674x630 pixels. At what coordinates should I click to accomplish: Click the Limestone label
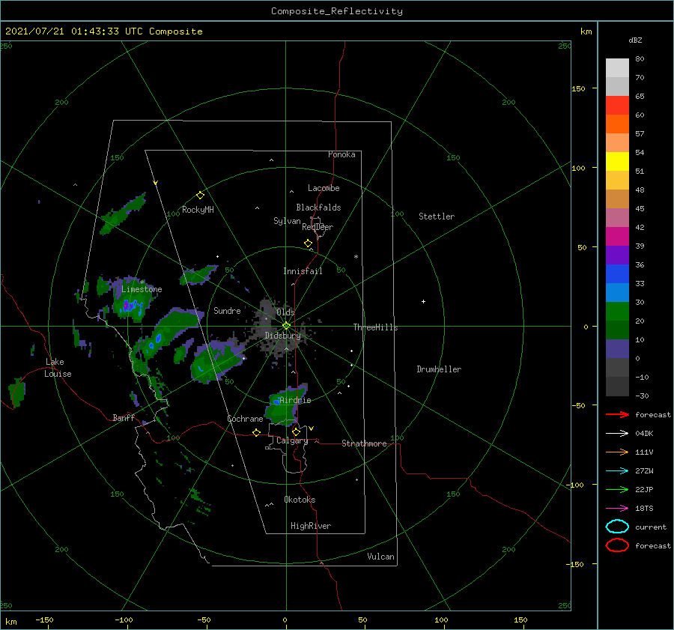coord(142,289)
